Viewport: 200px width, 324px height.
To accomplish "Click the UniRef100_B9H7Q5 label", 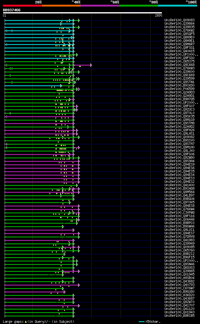I will point(179,99).
